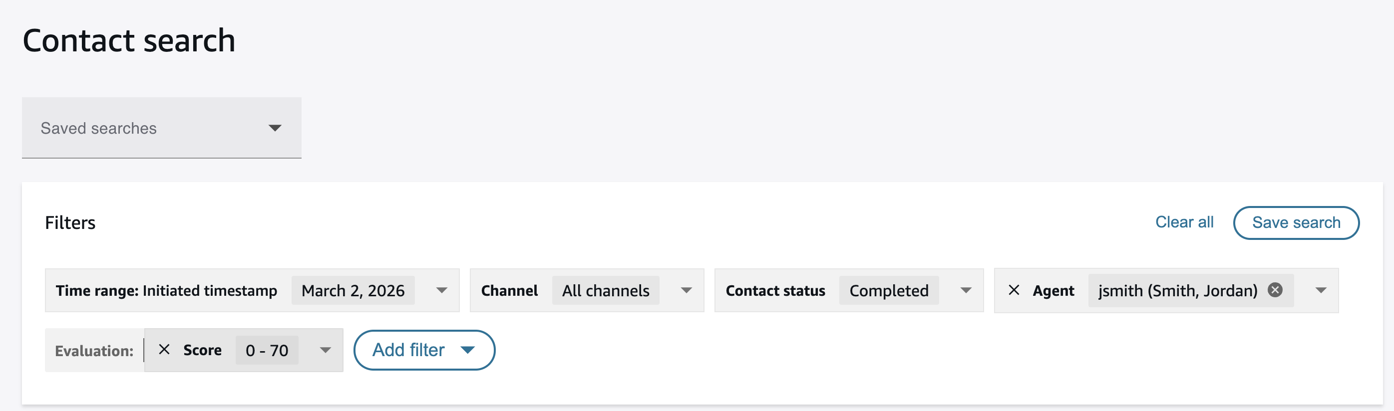This screenshot has height=411, width=1394.
Task: Click the Save search button
Action: (x=1296, y=222)
